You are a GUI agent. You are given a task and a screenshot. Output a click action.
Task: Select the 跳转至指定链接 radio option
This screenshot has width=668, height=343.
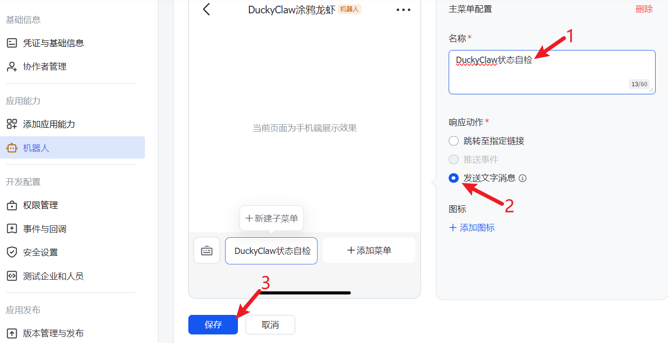(x=454, y=141)
